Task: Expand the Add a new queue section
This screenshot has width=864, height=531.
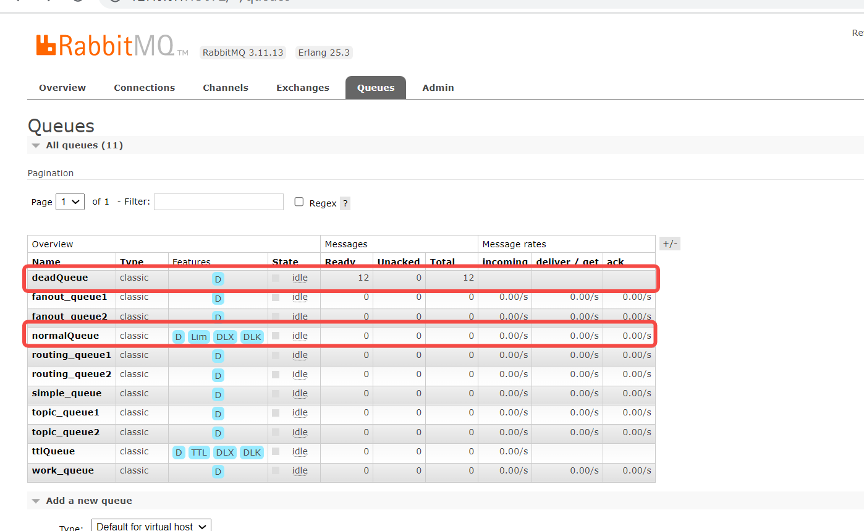Action: 82,501
